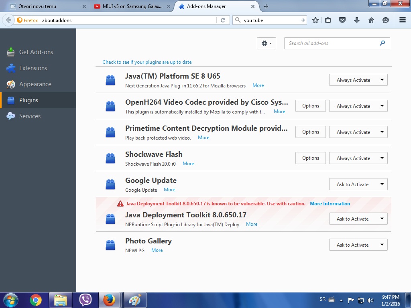The image size is (411, 308).
Task: Switch to the MIUI v5 YouTube tab
Action: (132, 6)
